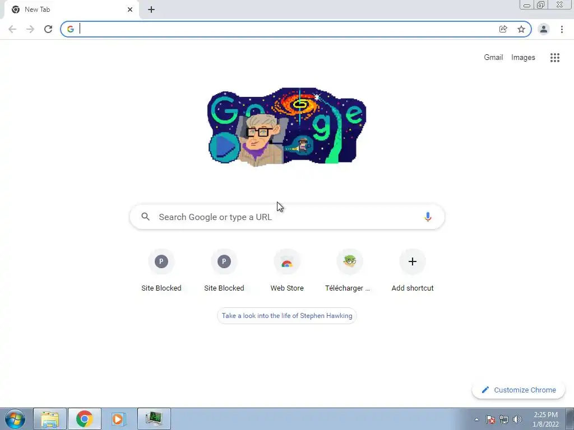Viewport: 574px width, 430px height.
Task: Open File Explorer from the taskbar
Action: click(x=50, y=419)
